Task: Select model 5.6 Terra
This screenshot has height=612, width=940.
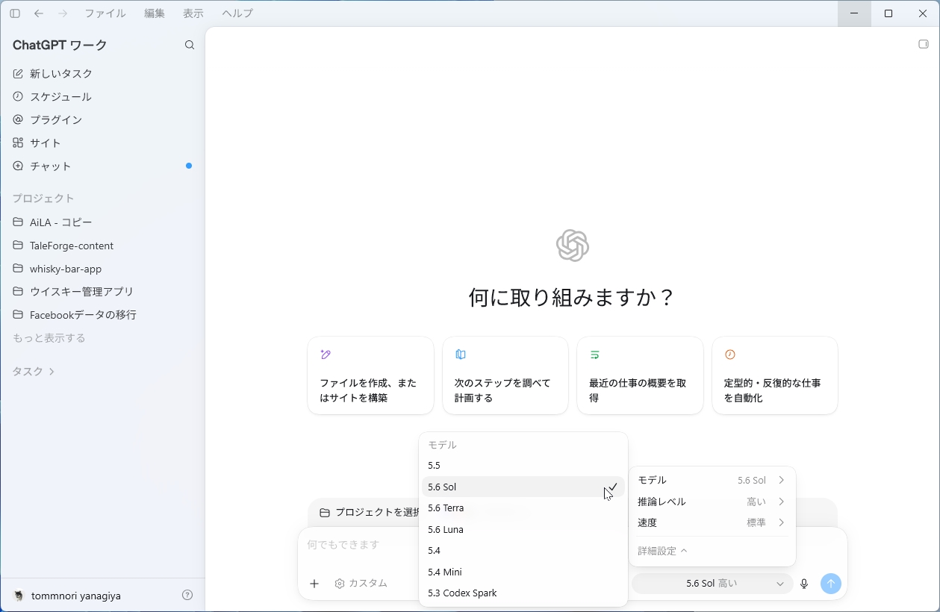Action: coord(523,508)
